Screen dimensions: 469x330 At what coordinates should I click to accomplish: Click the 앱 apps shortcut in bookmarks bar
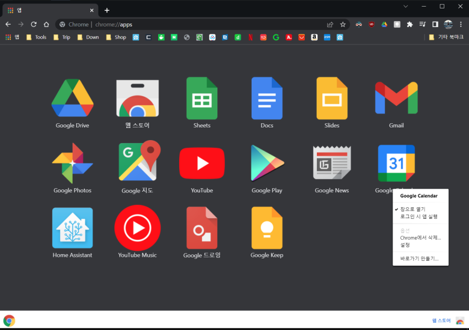12,37
